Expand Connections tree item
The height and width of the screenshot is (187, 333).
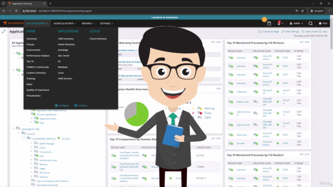coord(31,151)
